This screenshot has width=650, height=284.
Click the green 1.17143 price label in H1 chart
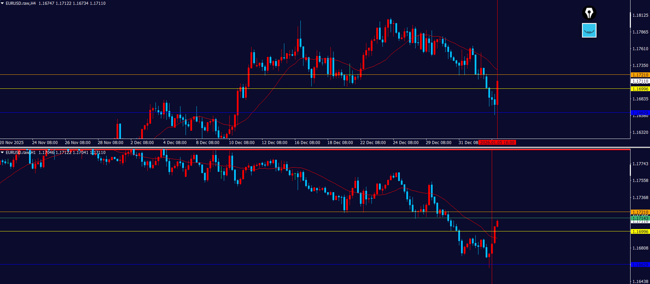tap(640, 218)
